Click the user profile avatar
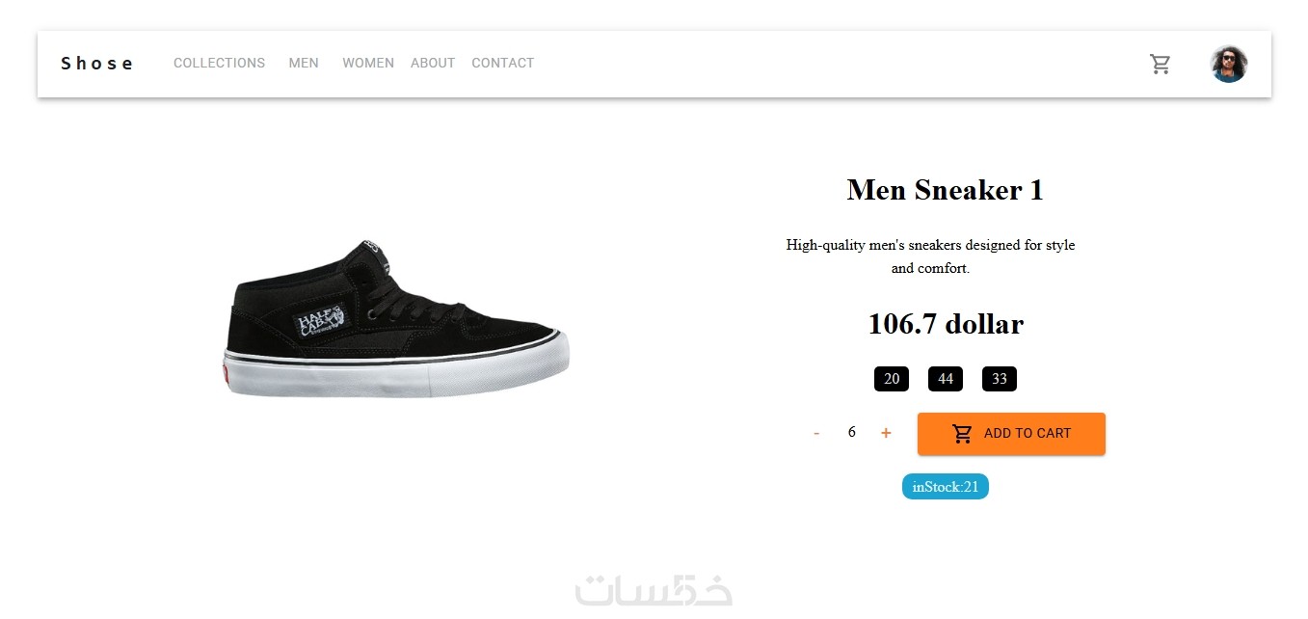Viewport: 1308px width, 619px height. coord(1228,65)
